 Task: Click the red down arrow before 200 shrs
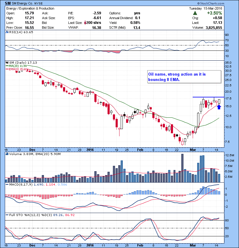click(85, 23)
